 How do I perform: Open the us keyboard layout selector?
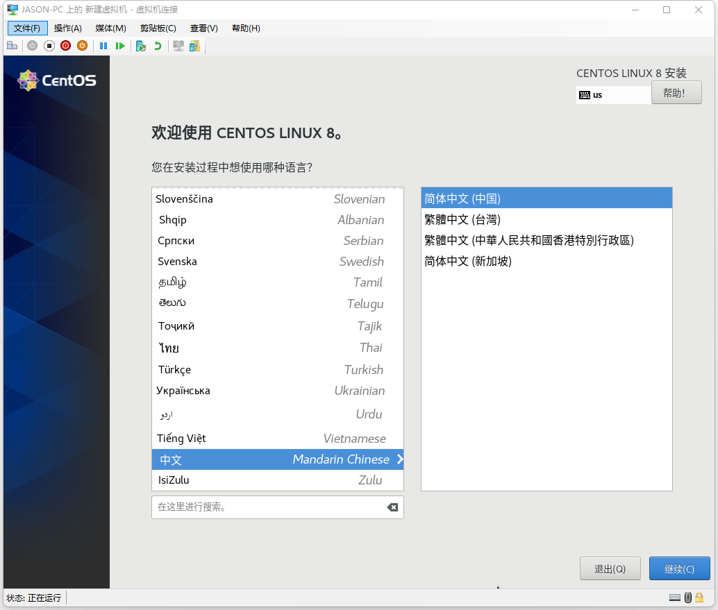pyautogui.click(x=613, y=92)
